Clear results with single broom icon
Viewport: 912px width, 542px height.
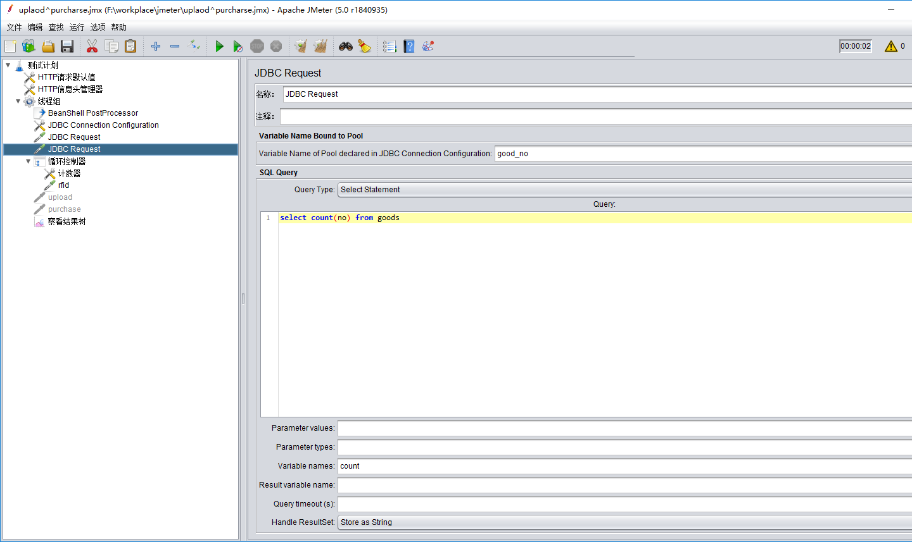301,46
